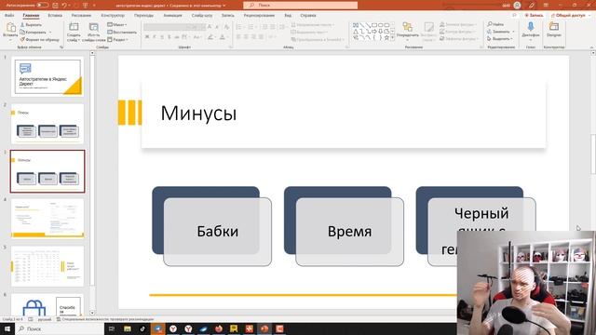Switch to the Рисование ribbon tab
The width and height of the screenshot is (596, 335).
tap(81, 16)
